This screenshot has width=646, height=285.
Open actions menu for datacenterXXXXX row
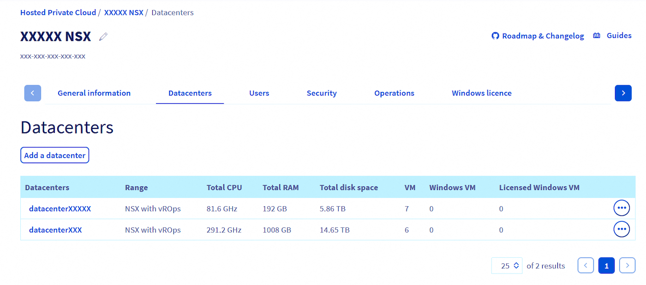point(622,208)
